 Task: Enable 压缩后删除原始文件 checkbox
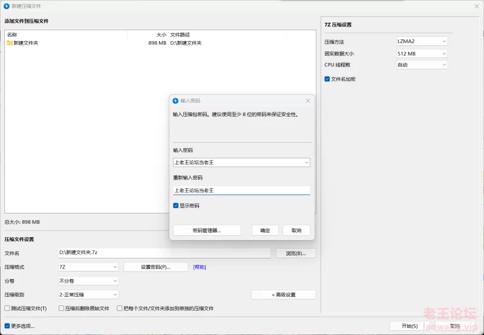click(61, 308)
